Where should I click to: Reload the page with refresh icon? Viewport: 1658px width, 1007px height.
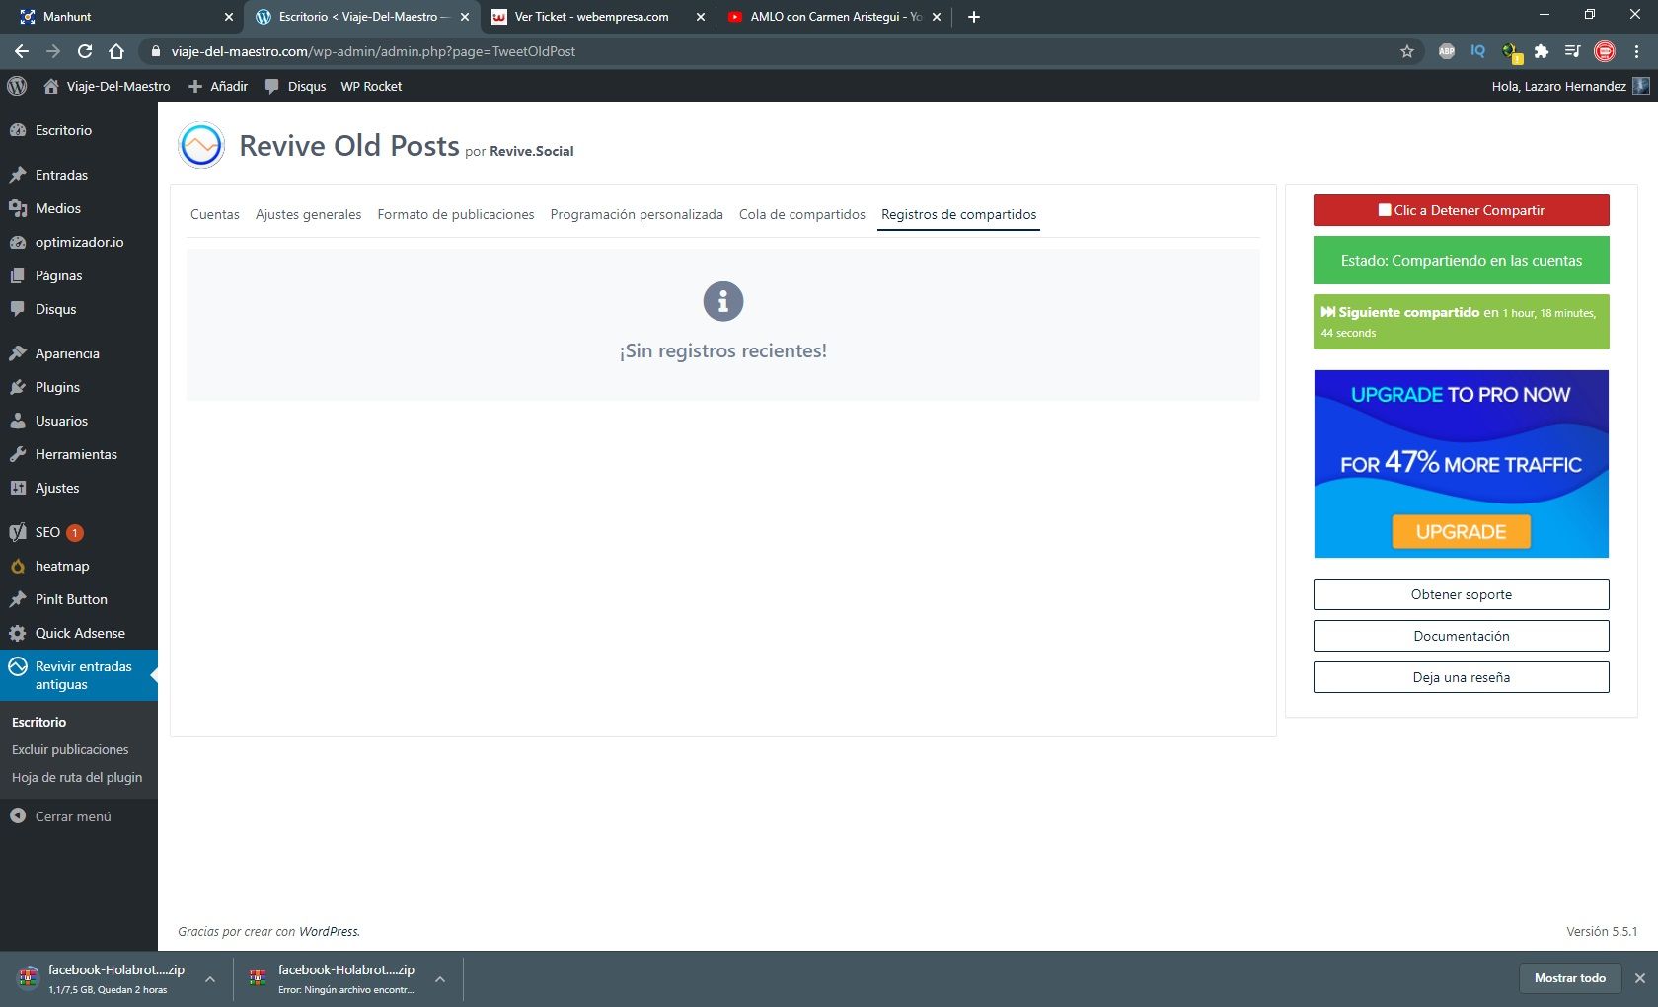coord(85,51)
